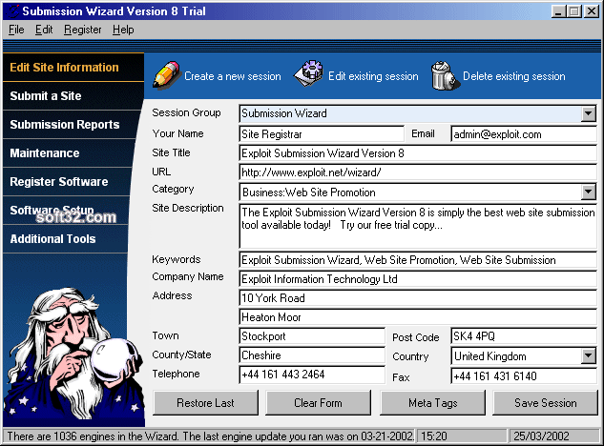Screen dimensions: 604x446
Task: Click the first Address line field
Action: 418,298
